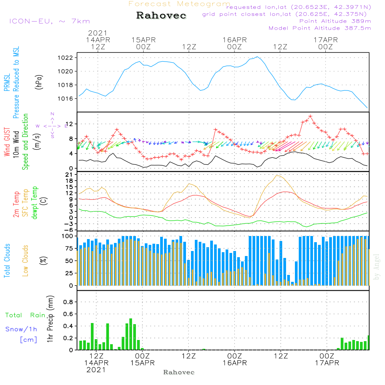The image size is (385, 385).
Task: Click the small "Rahovec" caption below the charts
Action: [x=179, y=372]
